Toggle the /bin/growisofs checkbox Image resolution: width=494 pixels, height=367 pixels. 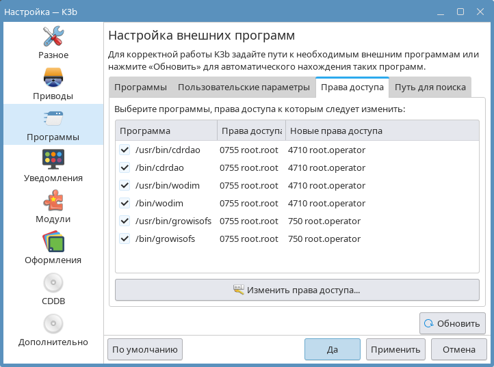coord(125,239)
